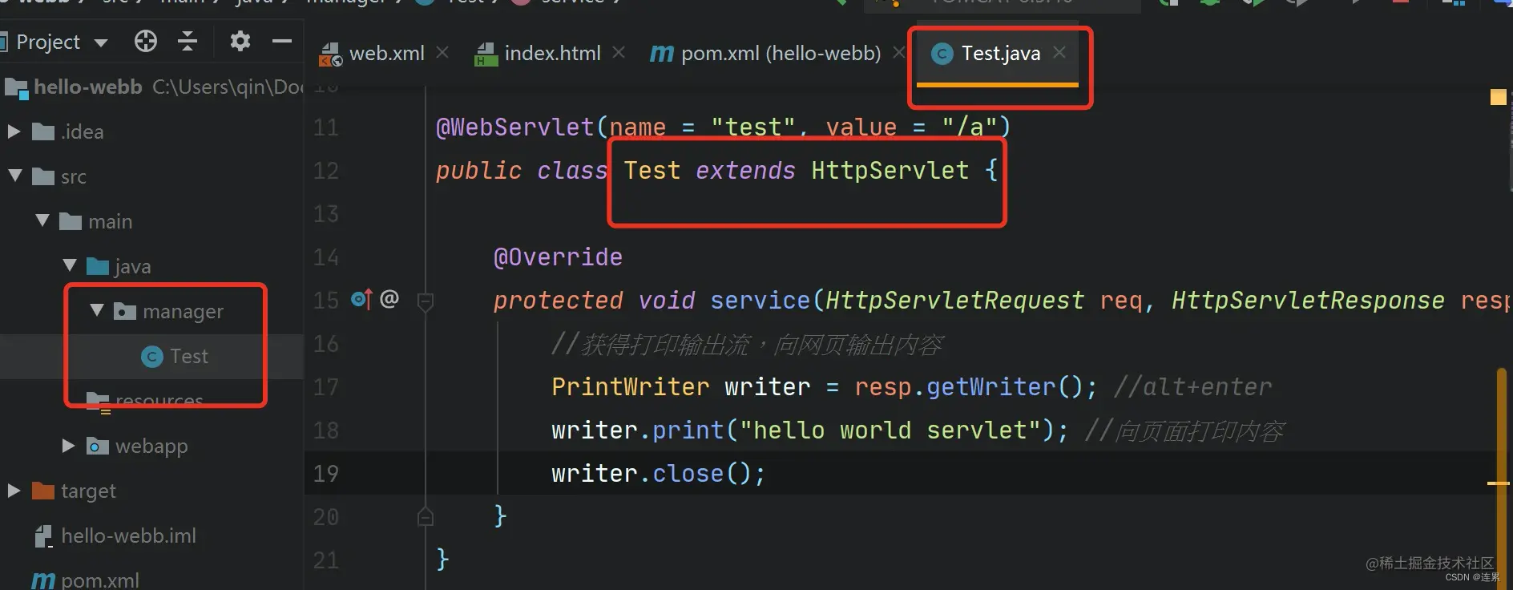Click the locate opened file crosshair icon
Screen dimensions: 1513x590
[146, 41]
